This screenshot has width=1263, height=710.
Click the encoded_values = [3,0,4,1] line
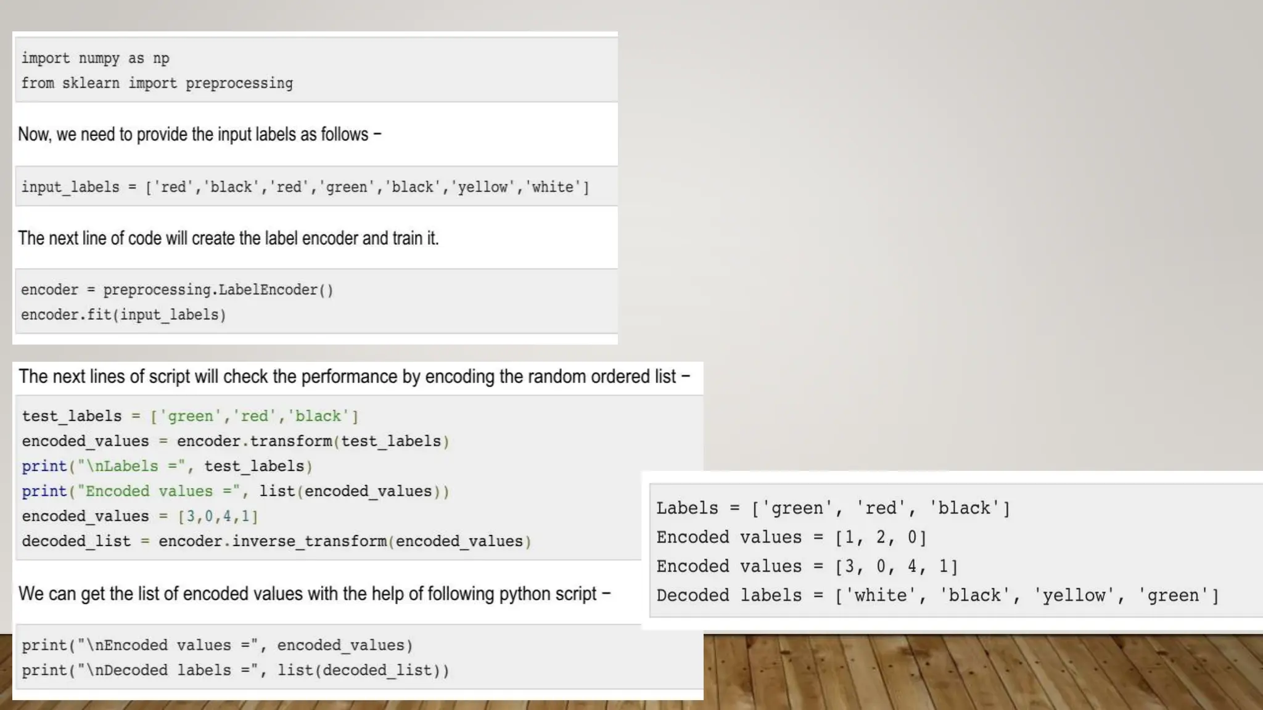140,516
